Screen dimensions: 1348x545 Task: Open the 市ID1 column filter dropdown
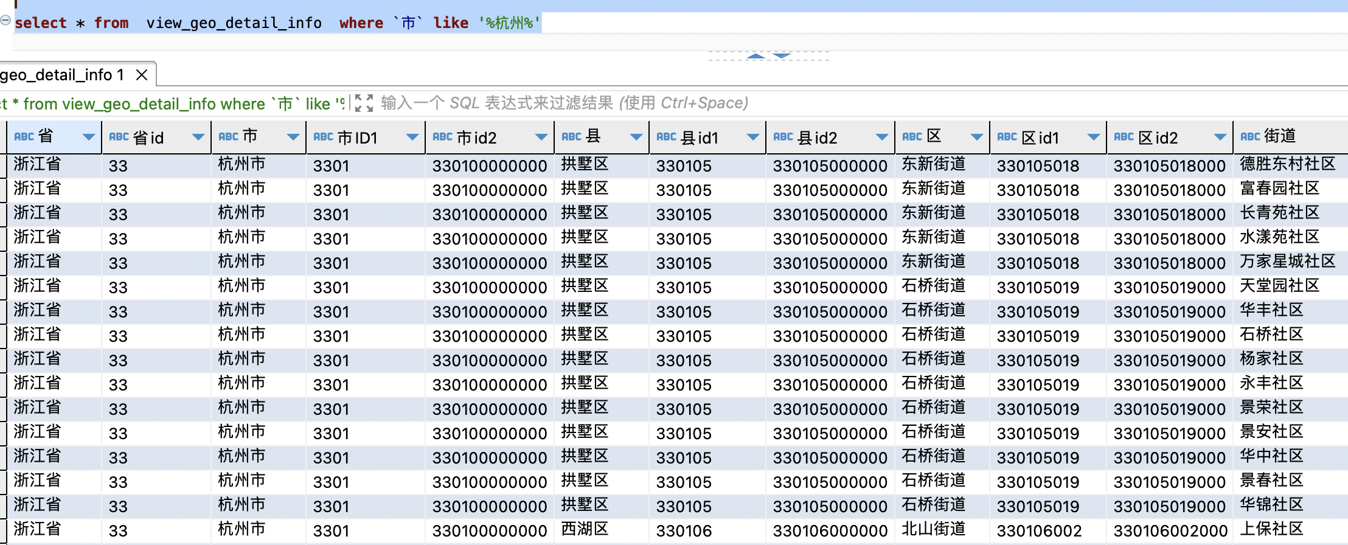(x=412, y=137)
